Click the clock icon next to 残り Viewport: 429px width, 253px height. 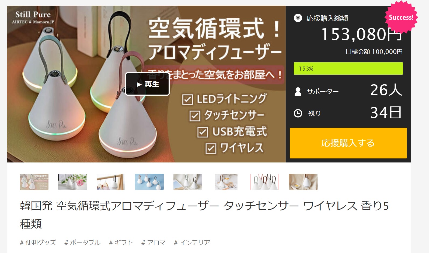click(298, 113)
